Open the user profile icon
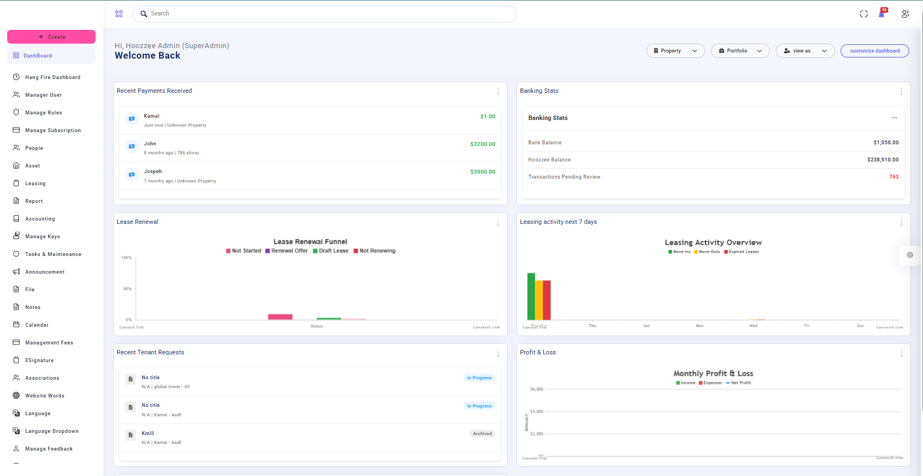The height and width of the screenshot is (476, 923). pos(905,14)
